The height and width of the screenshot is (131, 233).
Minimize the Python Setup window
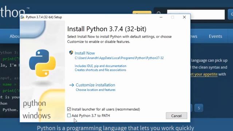pos(161,17)
